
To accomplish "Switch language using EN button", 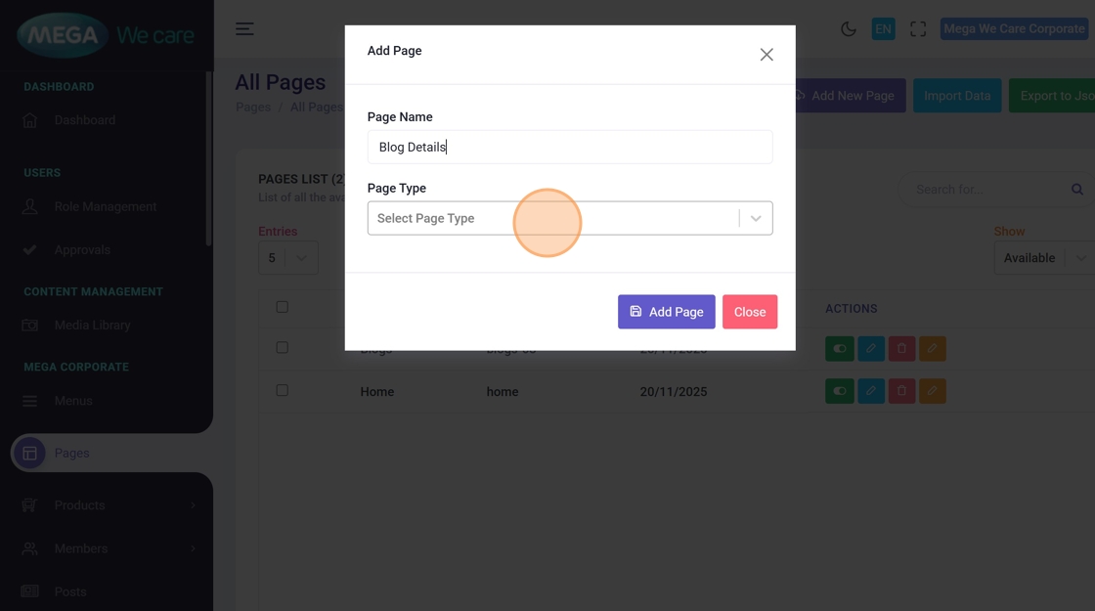I will point(883,29).
